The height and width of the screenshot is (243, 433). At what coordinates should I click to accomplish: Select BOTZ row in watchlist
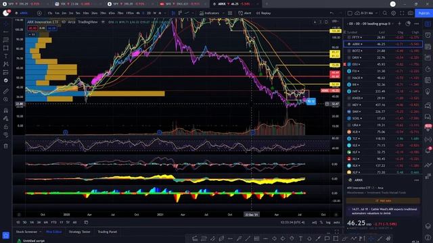[383, 51]
